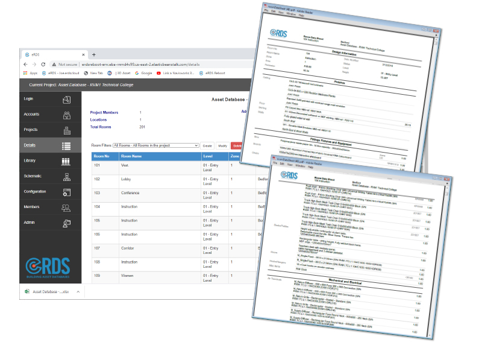Select the Accounts people icon

pyautogui.click(x=67, y=115)
